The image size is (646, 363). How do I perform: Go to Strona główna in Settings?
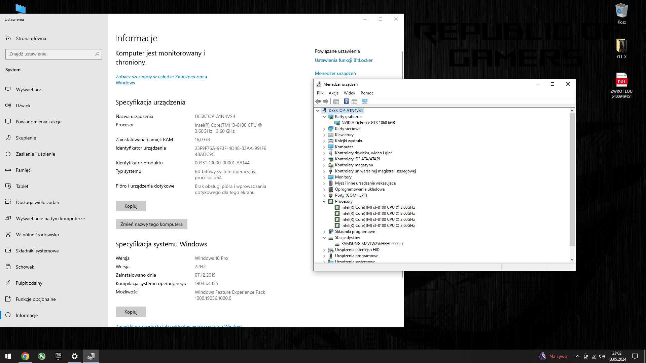point(54,38)
